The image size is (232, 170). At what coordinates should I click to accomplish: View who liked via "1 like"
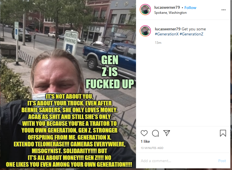145,142
